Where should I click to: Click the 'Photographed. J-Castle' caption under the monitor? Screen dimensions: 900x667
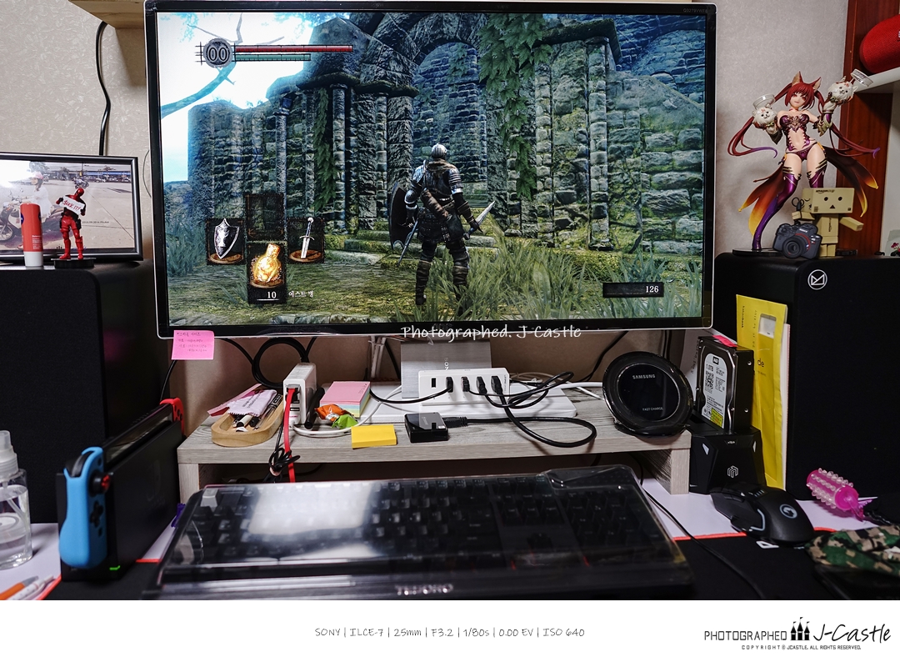[491, 332]
